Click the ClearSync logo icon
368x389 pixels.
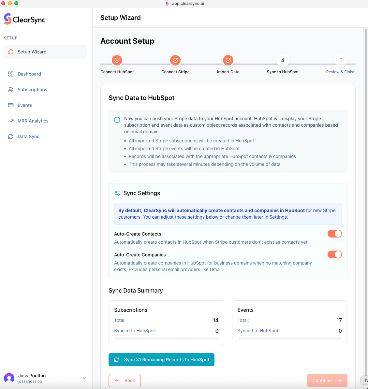8,19
